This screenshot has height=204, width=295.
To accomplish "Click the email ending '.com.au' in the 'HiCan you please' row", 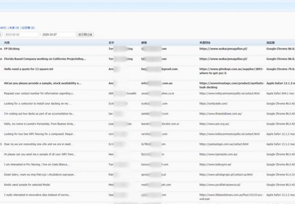I will pos(157,83).
